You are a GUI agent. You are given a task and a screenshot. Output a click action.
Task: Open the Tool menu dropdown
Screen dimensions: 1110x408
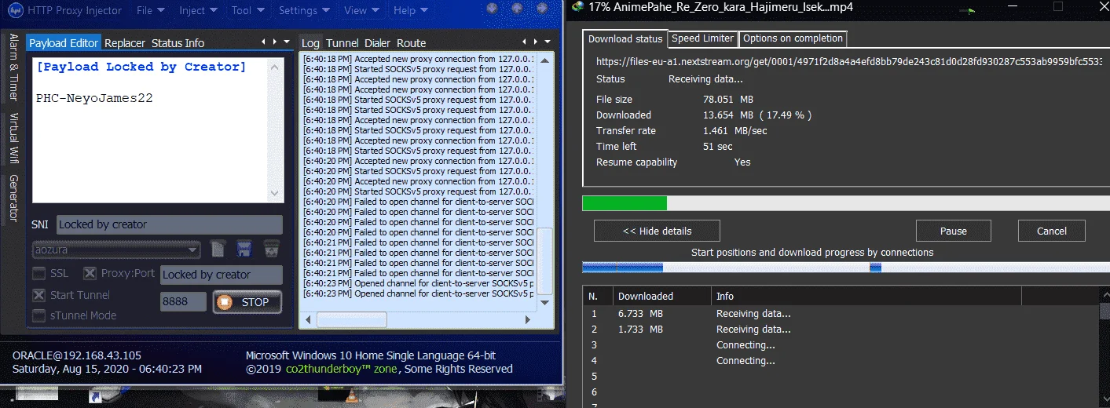tap(247, 10)
